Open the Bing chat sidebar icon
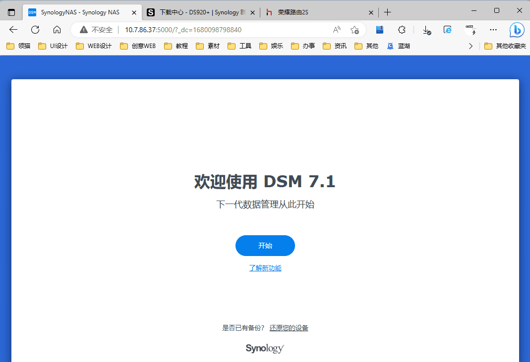The image size is (530, 362). (x=517, y=30)
